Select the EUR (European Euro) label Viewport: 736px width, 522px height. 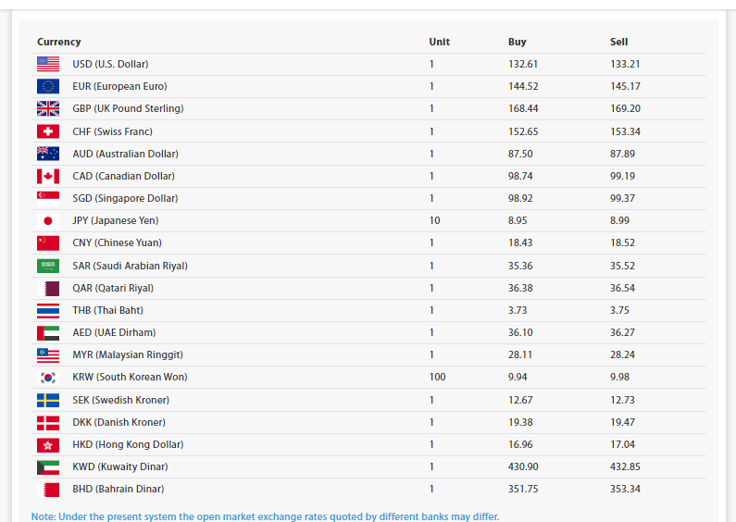coord(119,86)
